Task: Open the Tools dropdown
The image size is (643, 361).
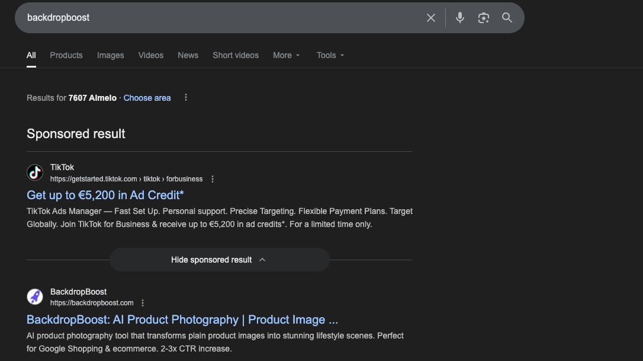Action: (x=330, y=56)
